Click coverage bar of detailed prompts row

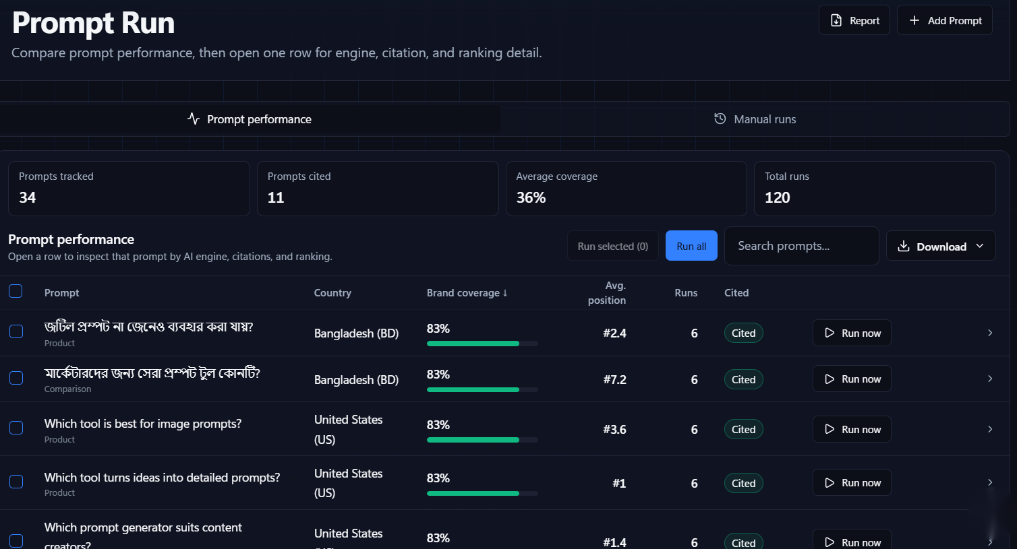(482, 493)
